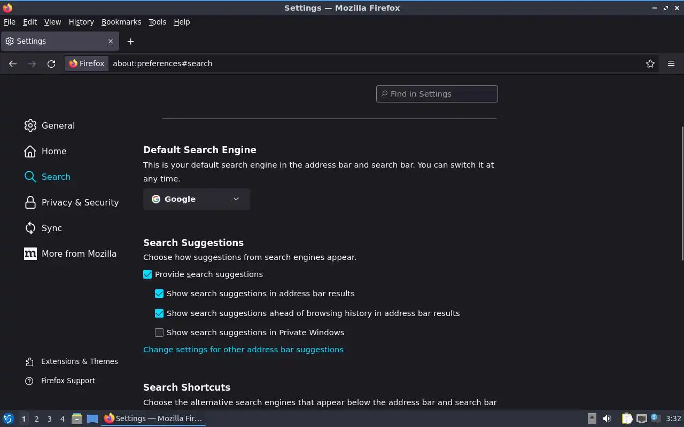Click the Find in Settings search field
The height and width of the screenshot is (427, 684).
[437, 94]
